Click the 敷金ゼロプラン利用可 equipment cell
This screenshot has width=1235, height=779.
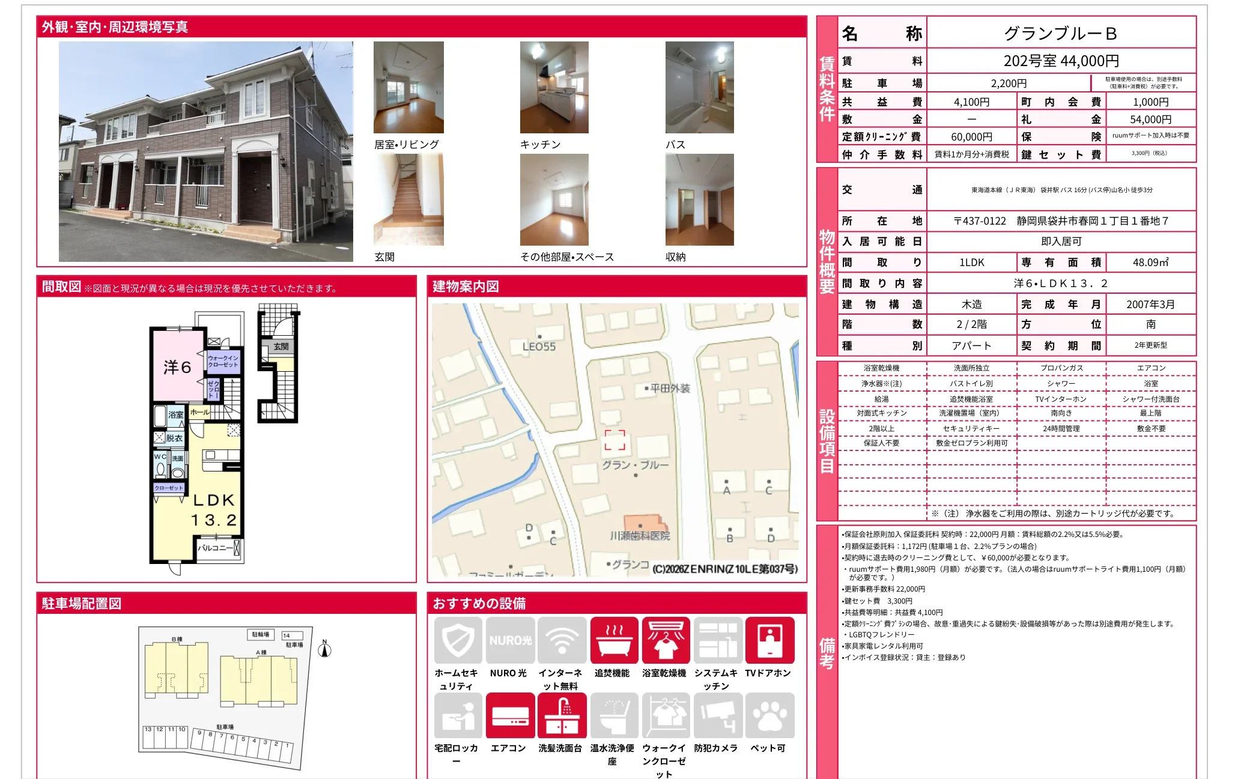click(972, 443)
